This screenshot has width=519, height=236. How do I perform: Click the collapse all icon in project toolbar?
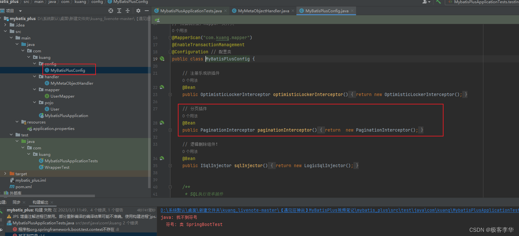[128, 11]
